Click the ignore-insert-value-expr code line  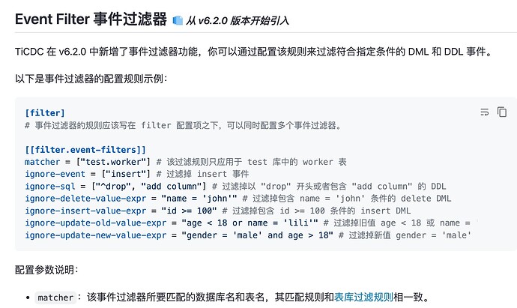tap(217, 211)
